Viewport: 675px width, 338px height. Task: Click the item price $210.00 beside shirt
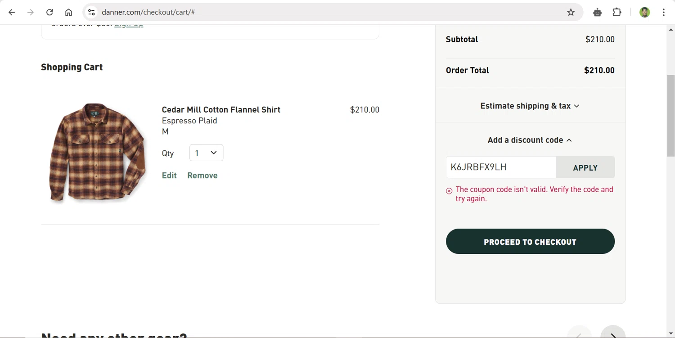pyautogui.click(x=364, y=109)
